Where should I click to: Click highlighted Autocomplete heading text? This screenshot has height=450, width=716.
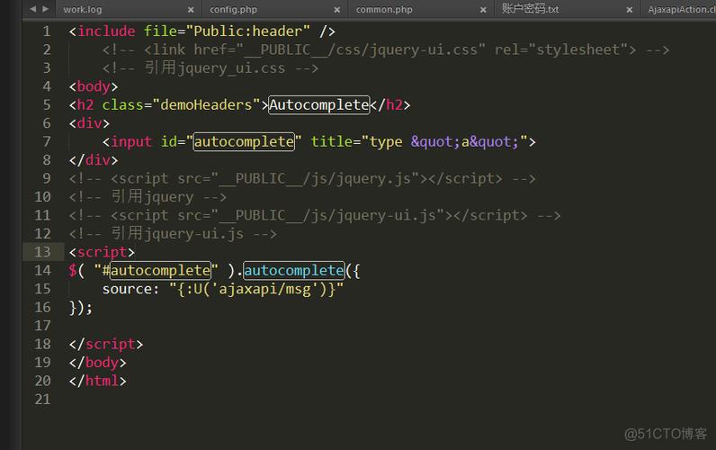coord(318,104)
